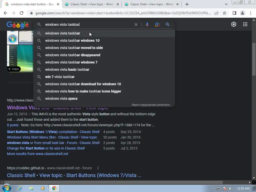Click into the Google search input

(x=89, y=24)
